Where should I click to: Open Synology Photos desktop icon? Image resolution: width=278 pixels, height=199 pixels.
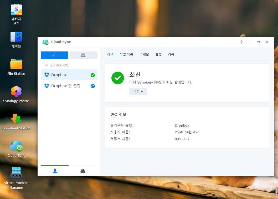tap(16, 92)
